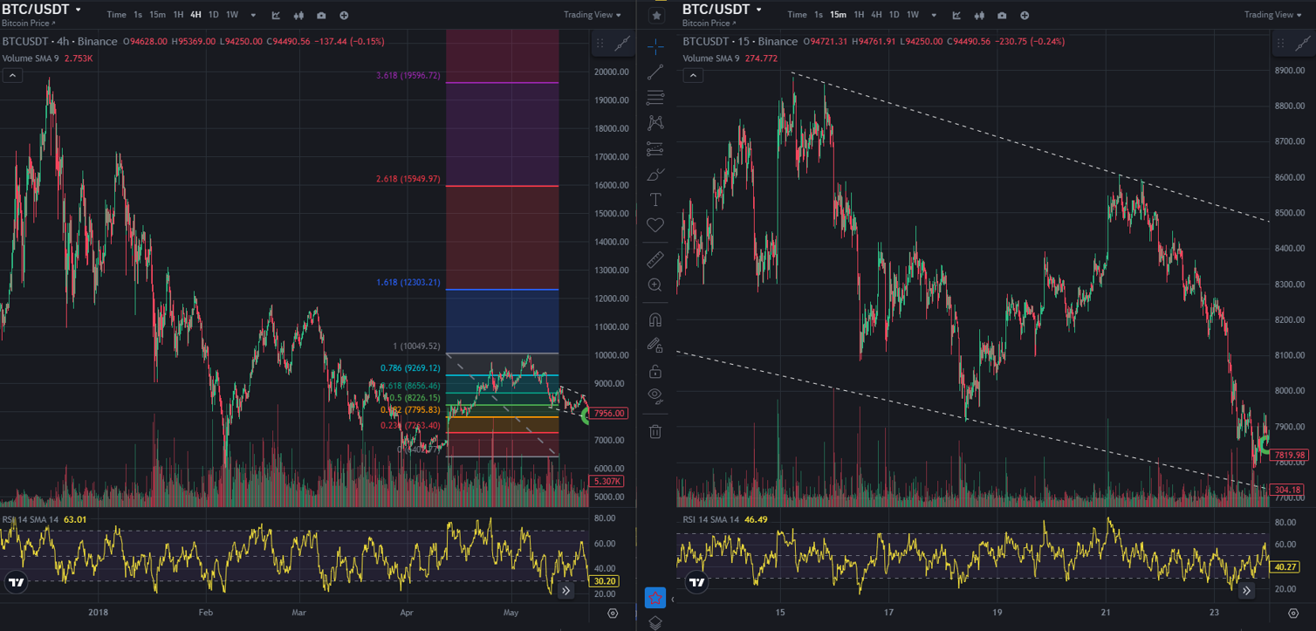
Task: Click the star favorite icon beside right BTC/USDT
Action: (x=656, y=15)
